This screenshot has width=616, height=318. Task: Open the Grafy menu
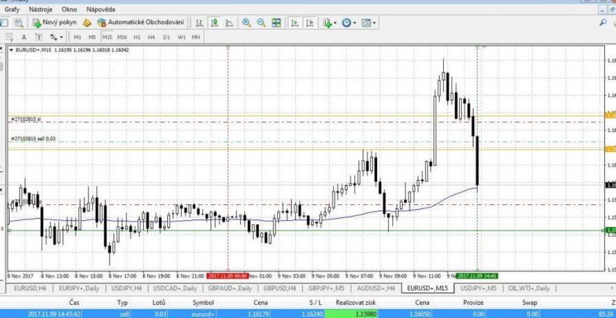coord(12,9)
